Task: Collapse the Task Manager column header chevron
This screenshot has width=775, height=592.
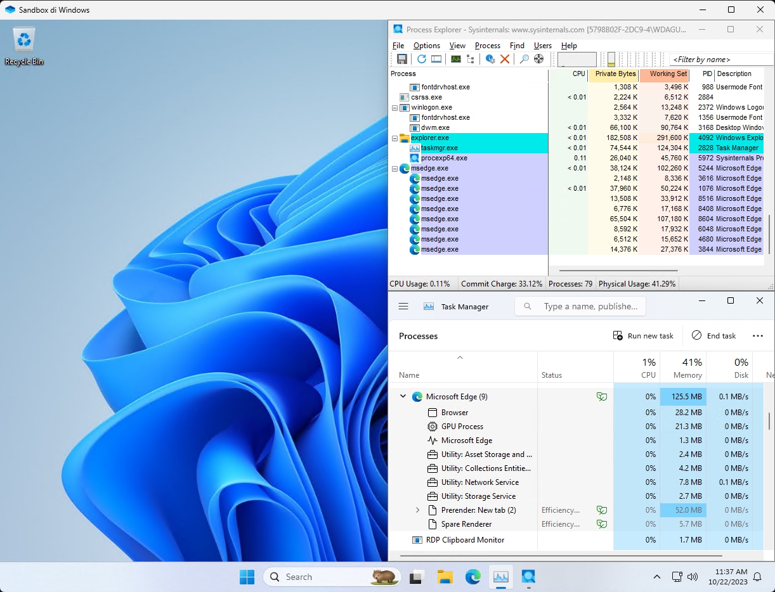Action: (x=460, y=358)
